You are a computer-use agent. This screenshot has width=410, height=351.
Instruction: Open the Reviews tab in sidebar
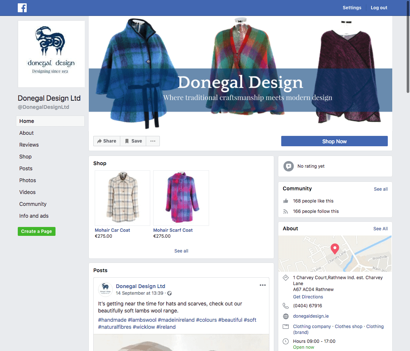click(29, 145)
